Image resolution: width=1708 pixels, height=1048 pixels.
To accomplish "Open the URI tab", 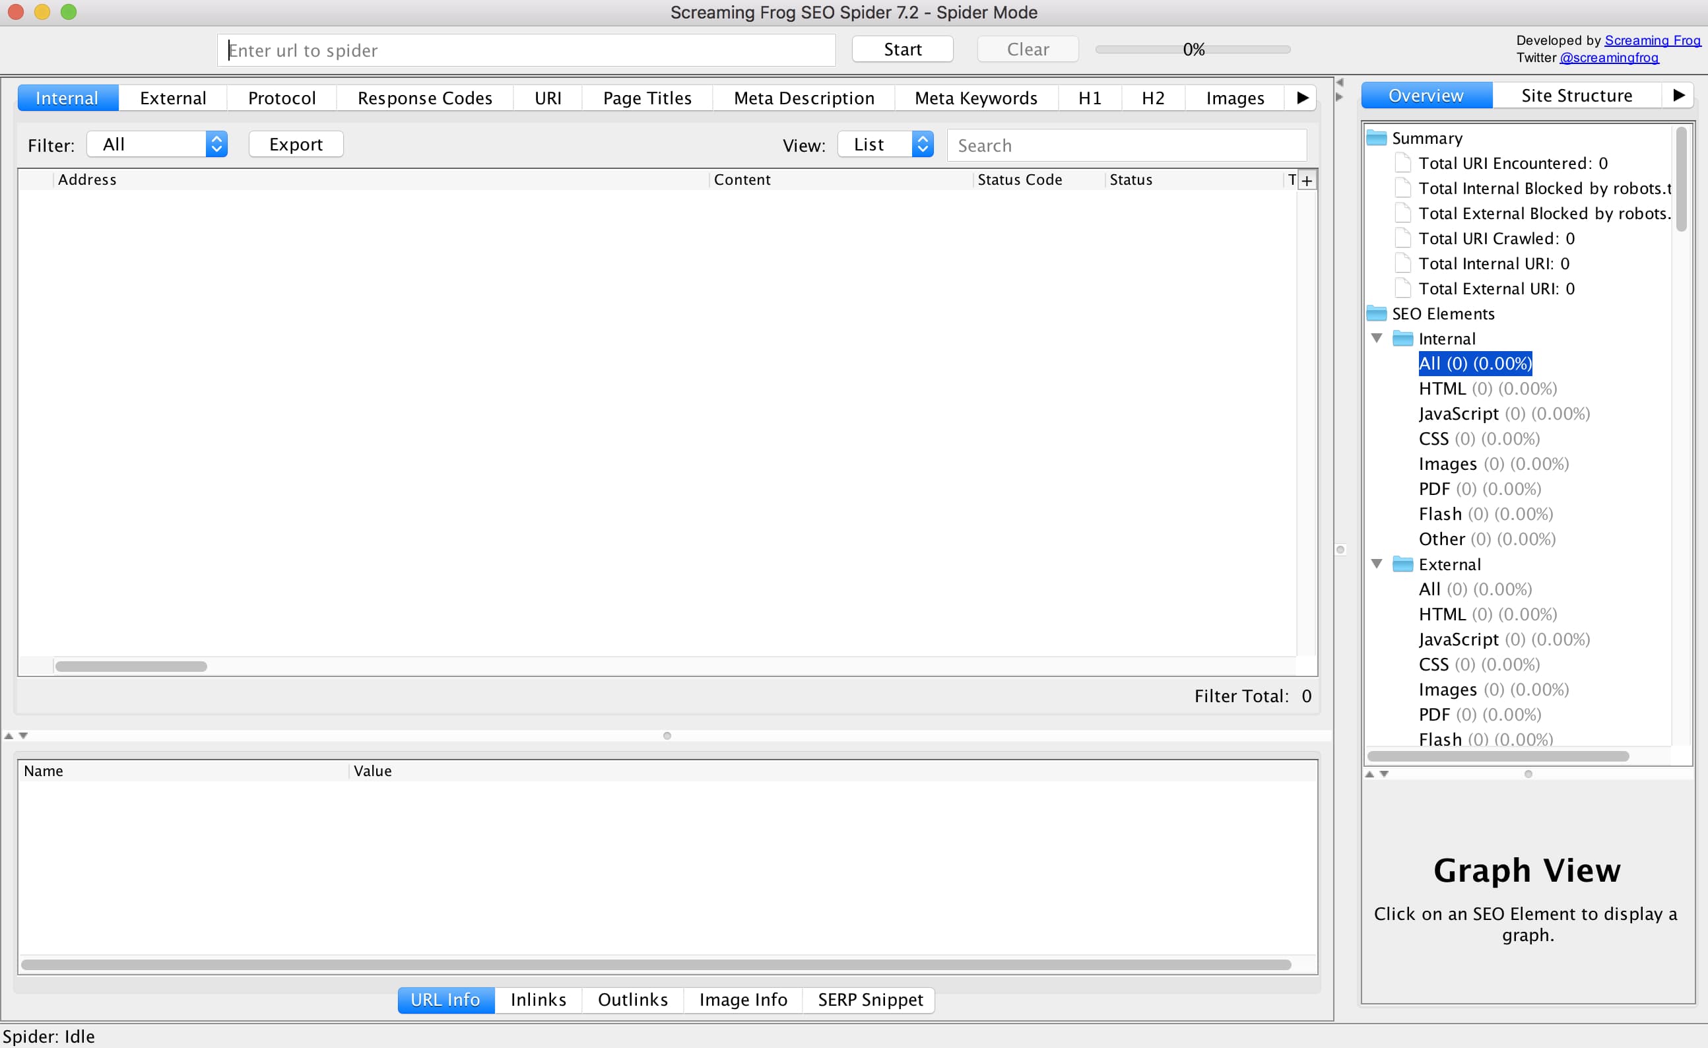I will coord(548,98).
